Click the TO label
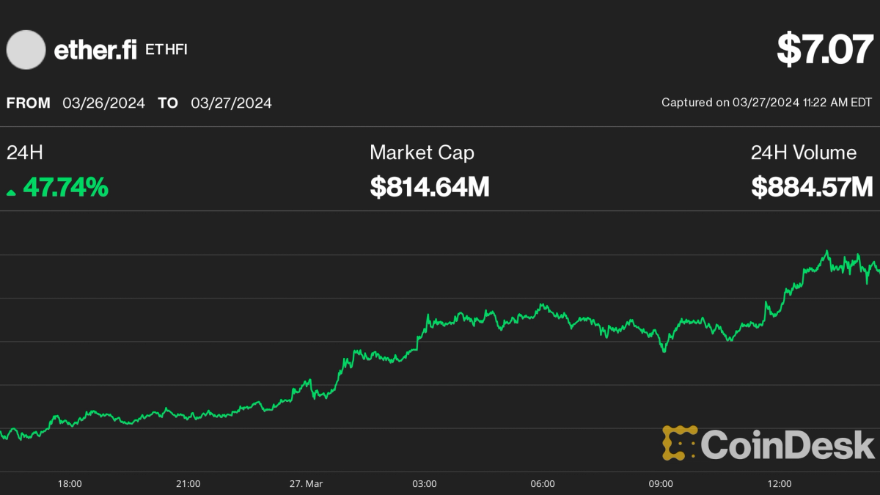This screenshot has width=880, height=495. (168, 103)
